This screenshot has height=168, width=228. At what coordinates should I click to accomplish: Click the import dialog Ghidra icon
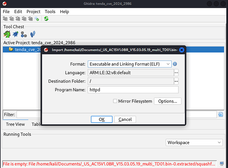(46, 50)
